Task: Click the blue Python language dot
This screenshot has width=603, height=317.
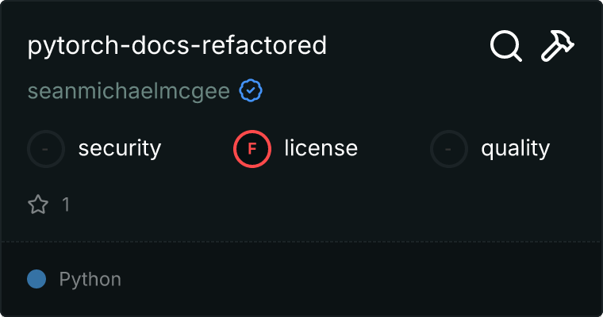Action: pos(36,279)
